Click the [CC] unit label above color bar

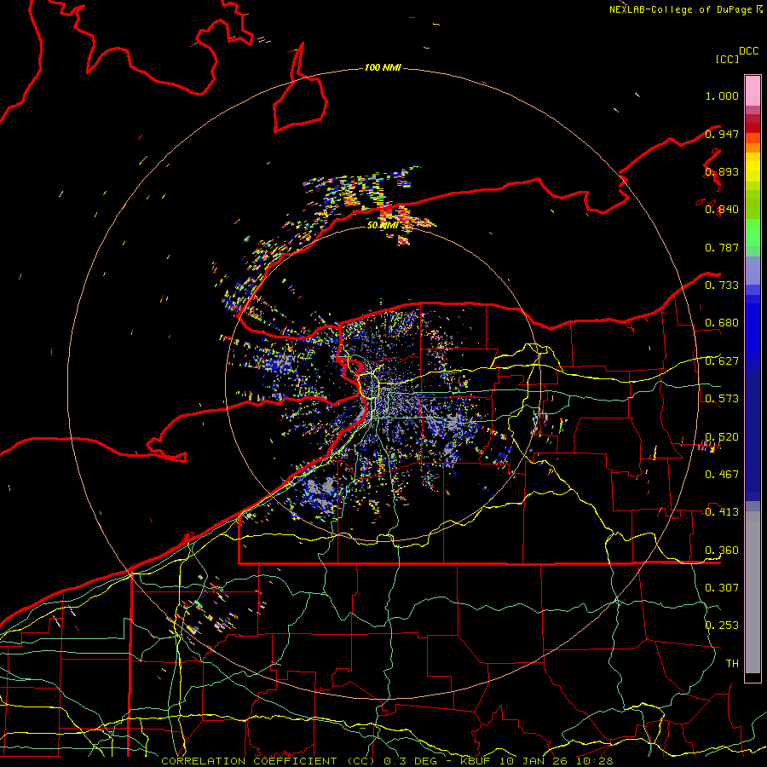[727, 59]
